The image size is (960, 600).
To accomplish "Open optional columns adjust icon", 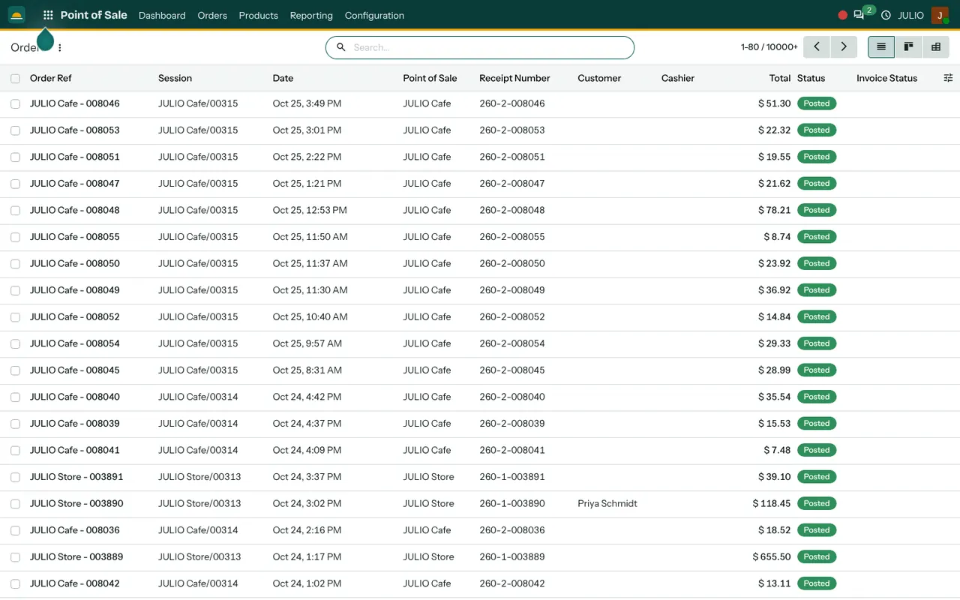I will point(948,78).
